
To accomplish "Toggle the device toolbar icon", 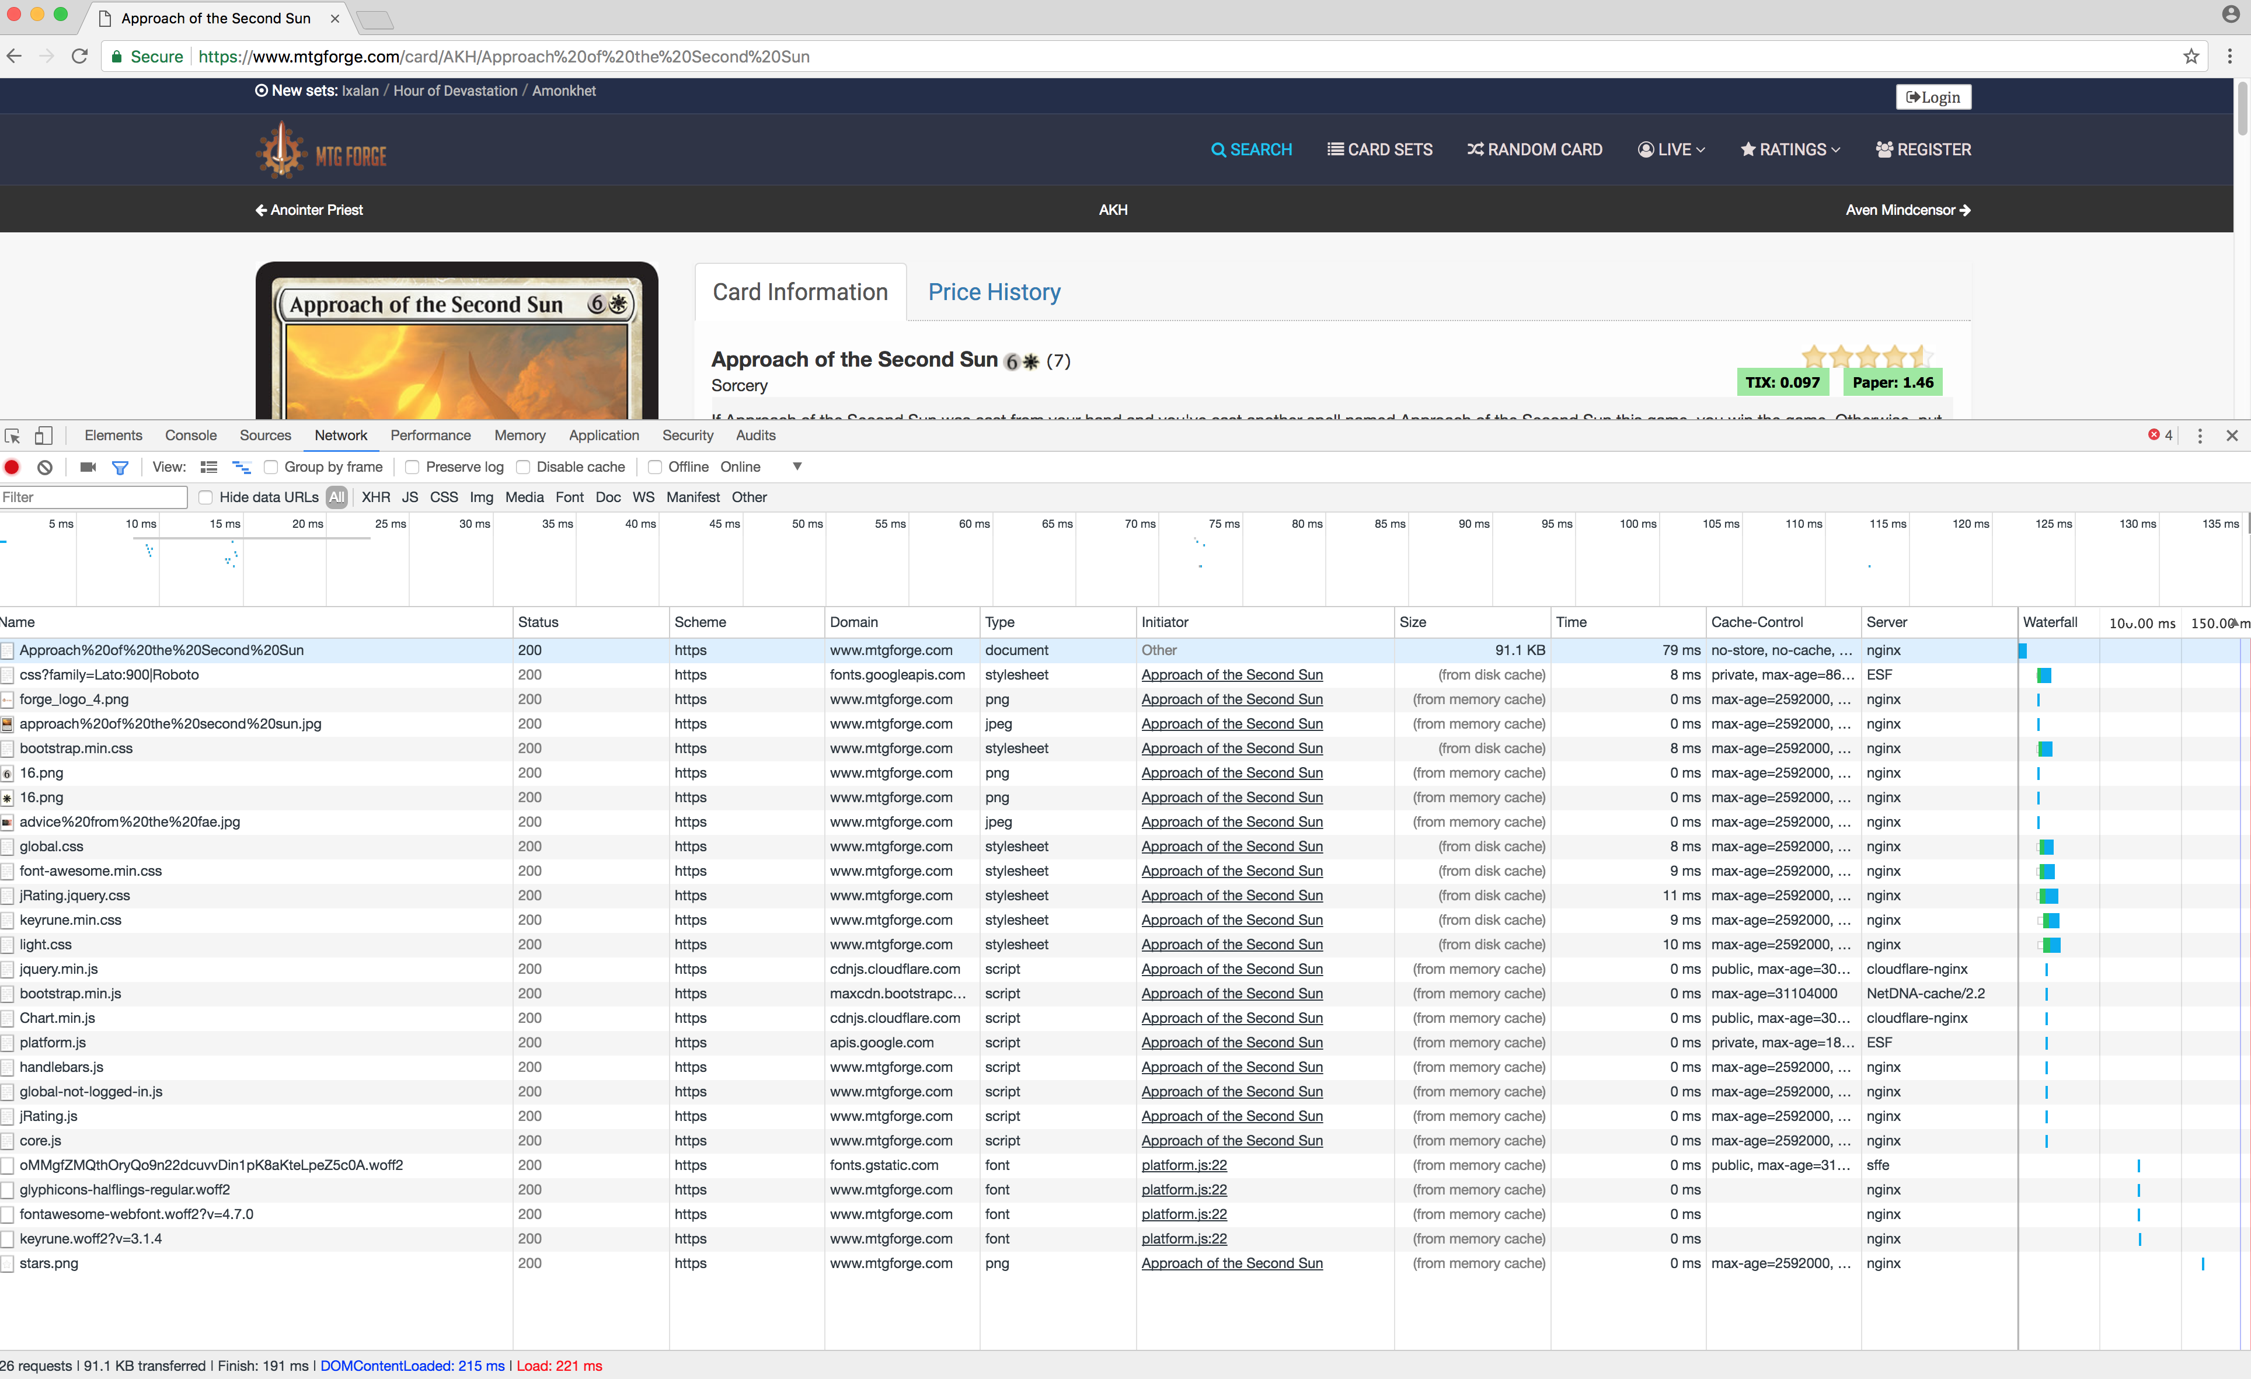I will pyautogui.click(x=43, y=436).
